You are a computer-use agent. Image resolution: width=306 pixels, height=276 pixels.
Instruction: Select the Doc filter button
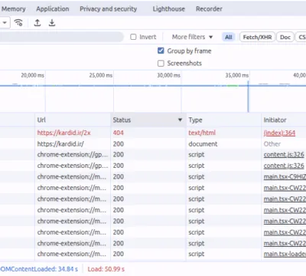click(285, 37)
